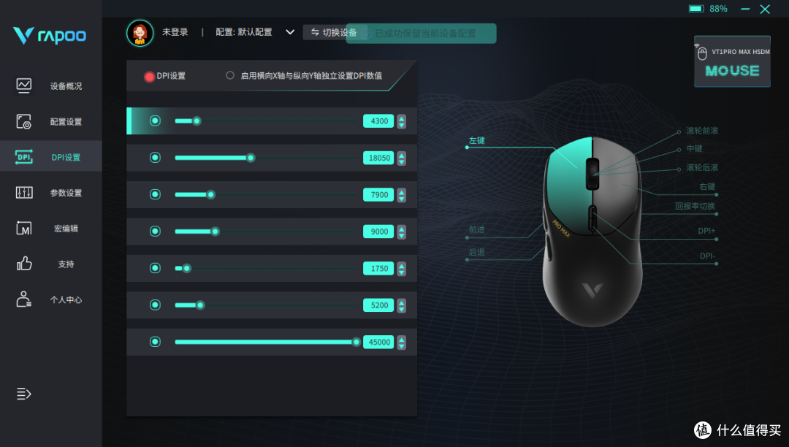This screenshot has width=789, height=447.
Task: Select the 滚轮后滚 scroll backward label
Action: (702, 167)
